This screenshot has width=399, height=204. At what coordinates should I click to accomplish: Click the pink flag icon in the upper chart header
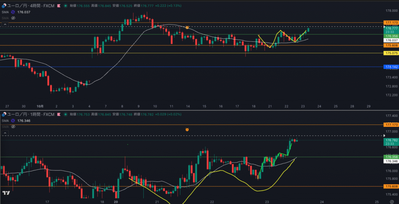[x=58, y=6]
